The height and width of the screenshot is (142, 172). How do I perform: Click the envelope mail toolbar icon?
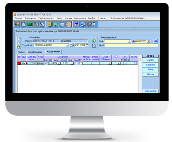pyautogui.click(x=62, y=24)
